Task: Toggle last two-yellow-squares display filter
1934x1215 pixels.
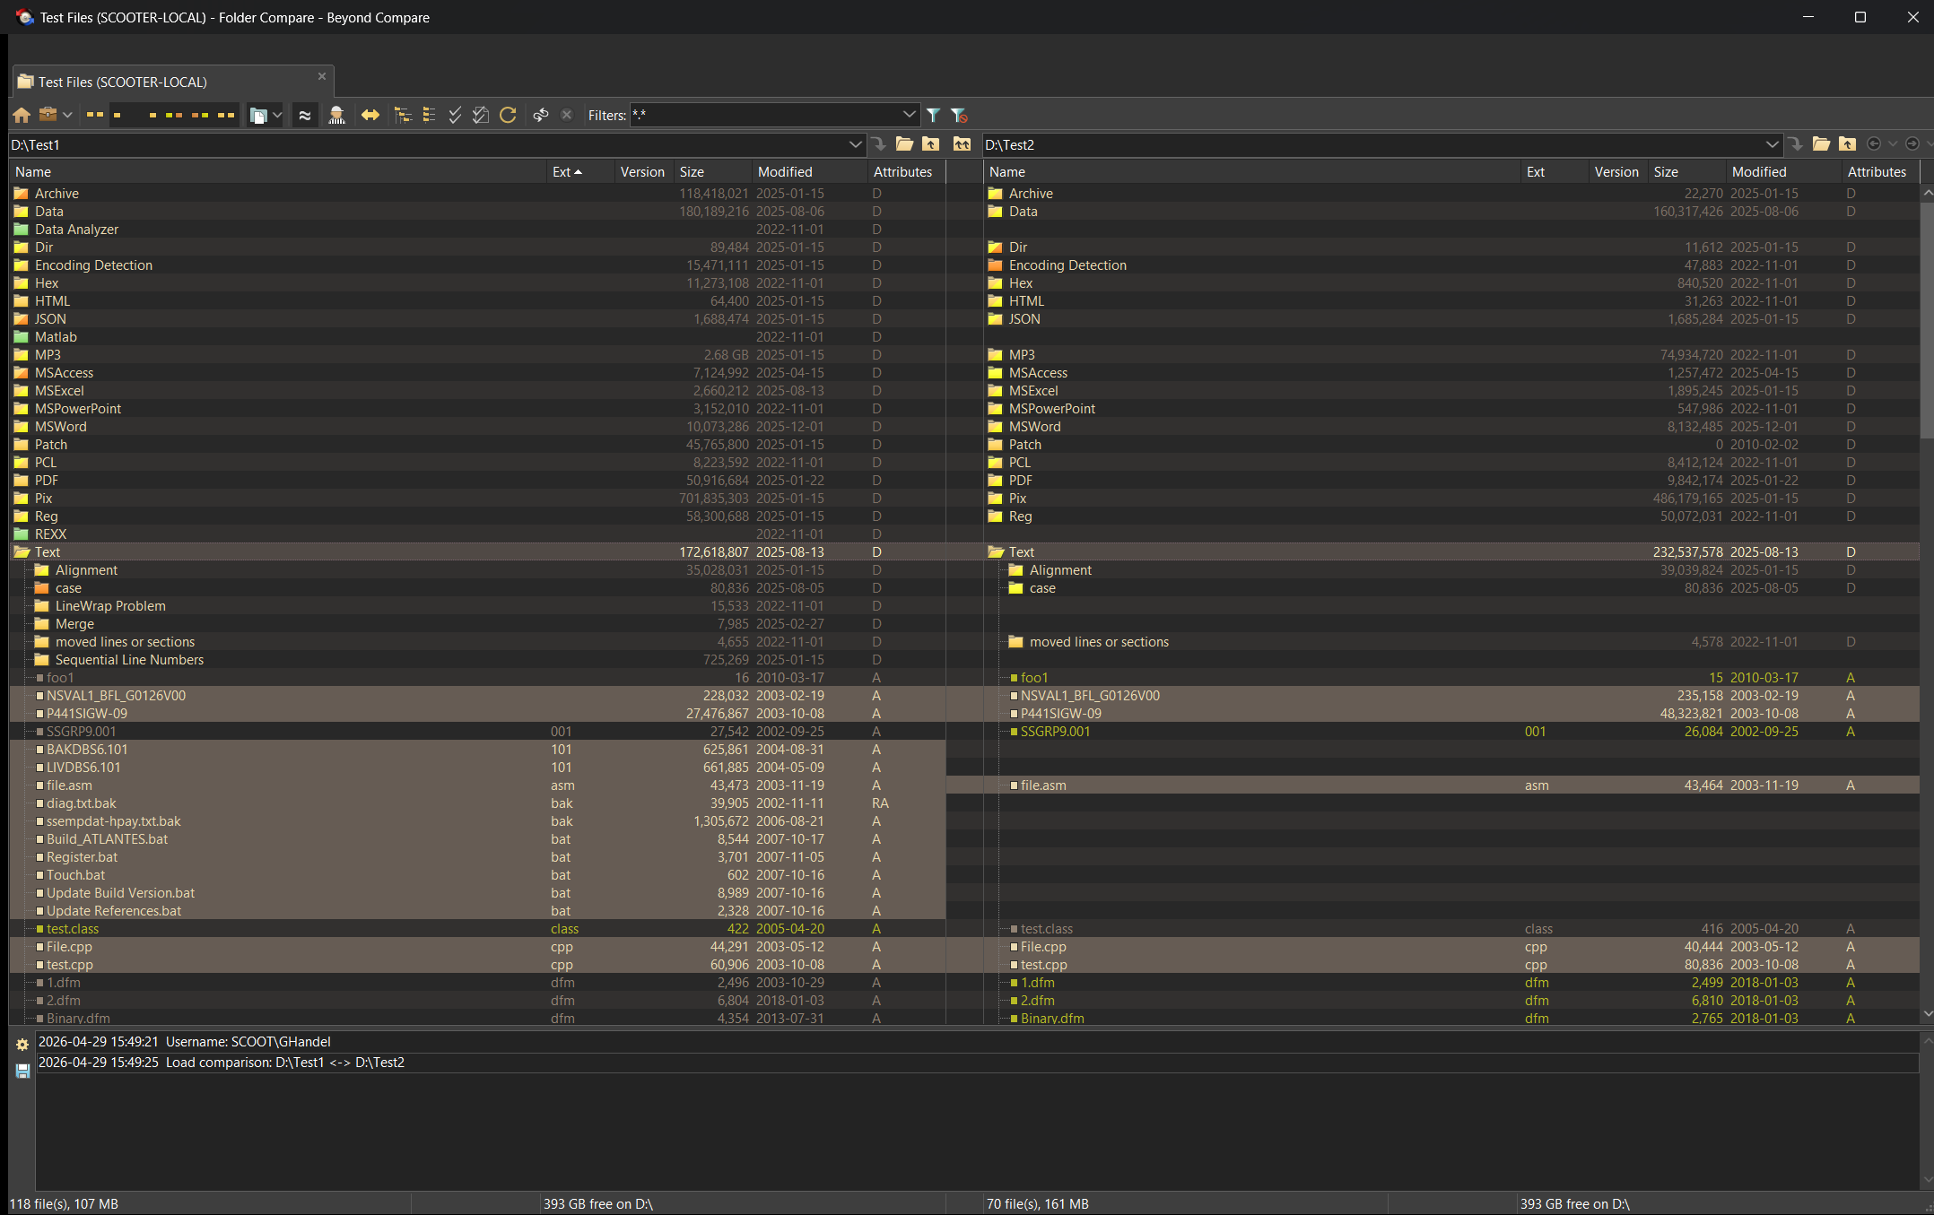Action: coord(226,115)
